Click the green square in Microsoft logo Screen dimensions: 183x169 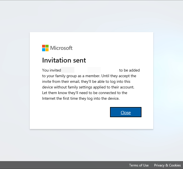(x=47, y=46)
